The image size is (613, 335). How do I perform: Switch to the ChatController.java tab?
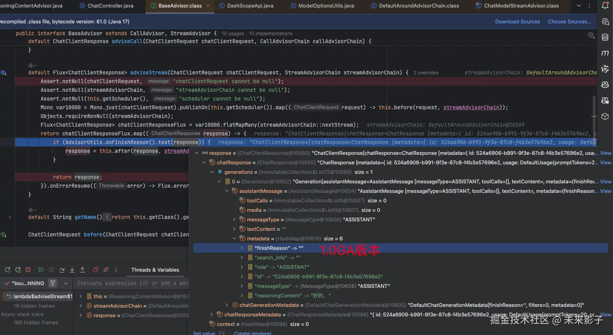(106, 6)
